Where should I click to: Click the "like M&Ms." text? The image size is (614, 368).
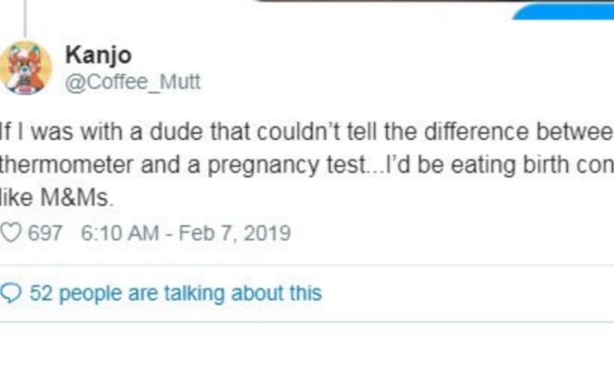(57, 197)
